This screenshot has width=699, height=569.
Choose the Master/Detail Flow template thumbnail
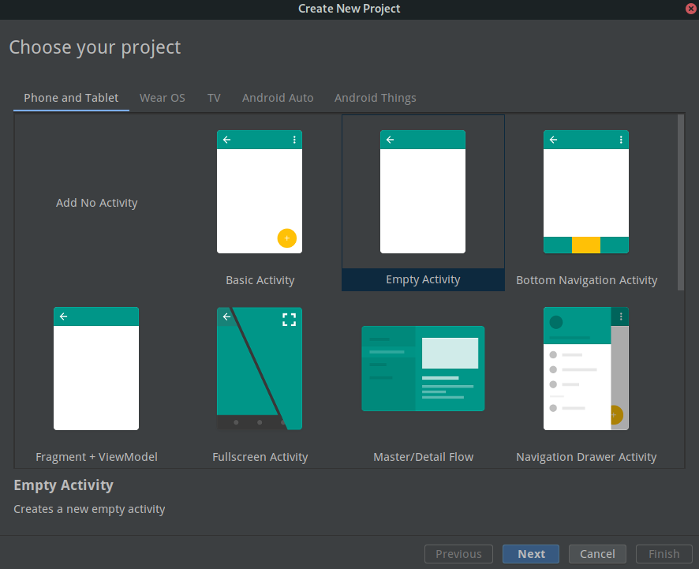coord(423,369)
